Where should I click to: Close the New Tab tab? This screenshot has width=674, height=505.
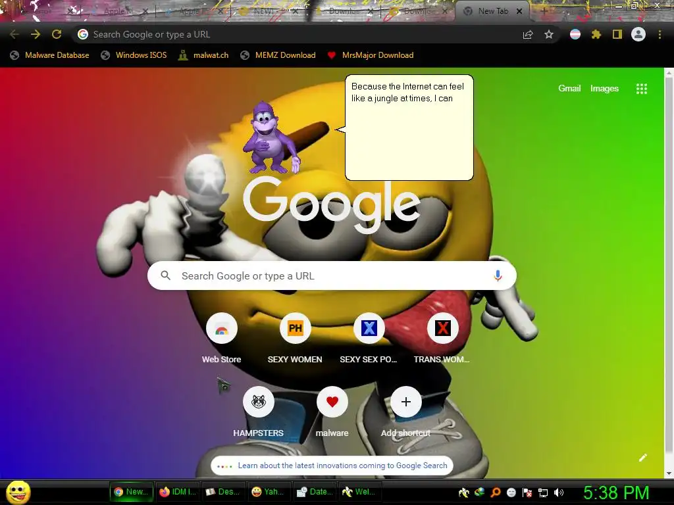519,11
